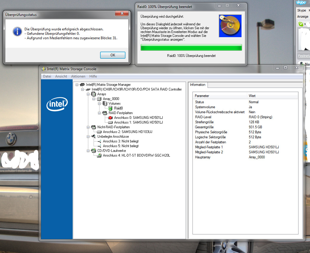Click the Volume-Rückschreibcache aktiviert row

(x=245, y=112)
